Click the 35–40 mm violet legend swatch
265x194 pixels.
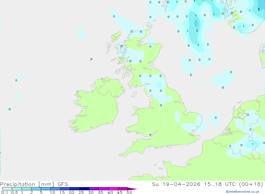[104, 189]
